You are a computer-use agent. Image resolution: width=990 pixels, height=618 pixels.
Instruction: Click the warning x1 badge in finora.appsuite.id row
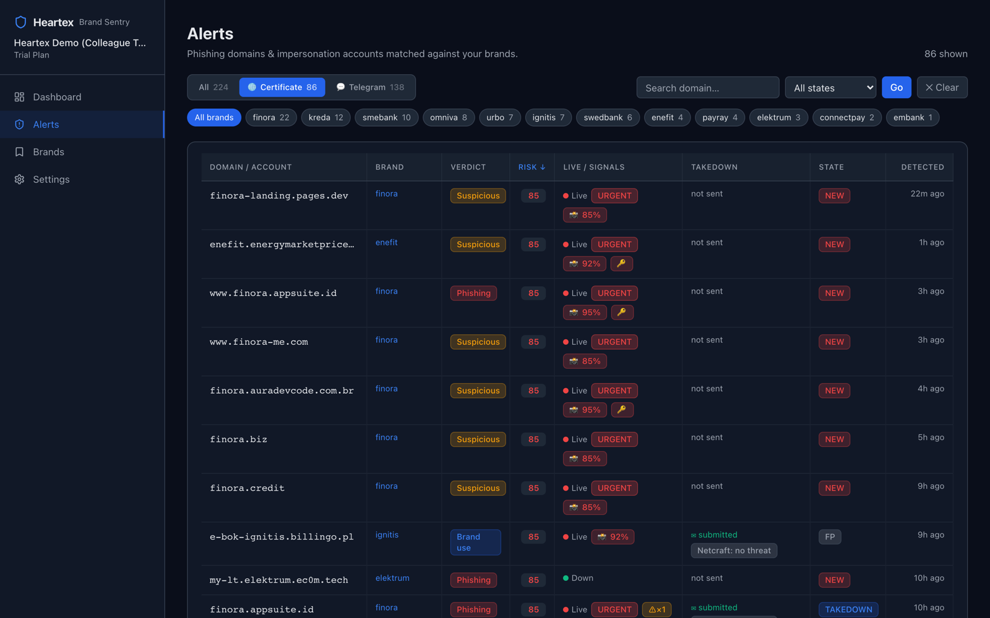656,610
